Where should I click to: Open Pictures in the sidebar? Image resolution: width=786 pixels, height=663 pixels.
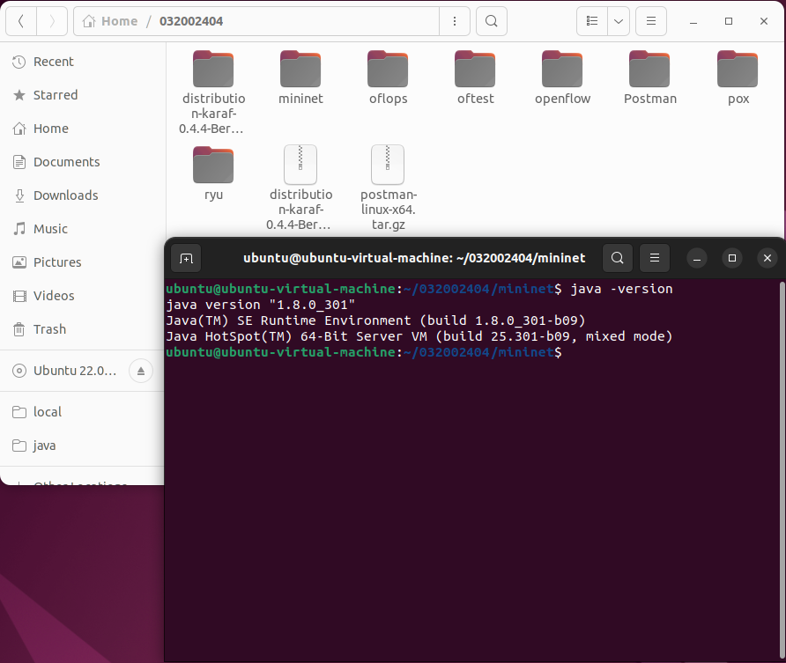pyautogui.click(x=83, y=262)
